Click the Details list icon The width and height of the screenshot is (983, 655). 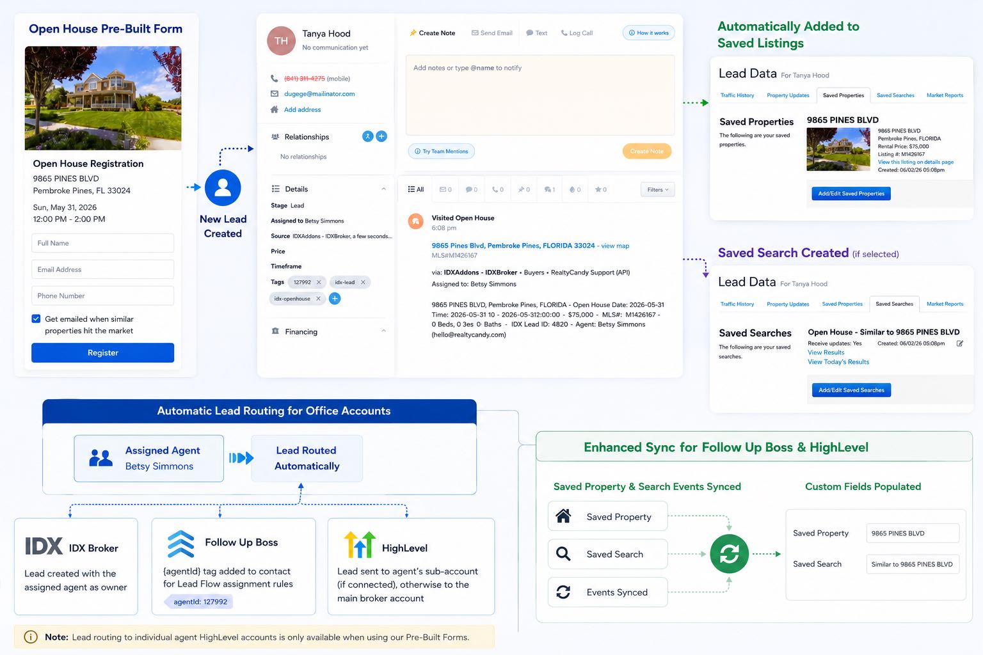[x=276, y=189]
